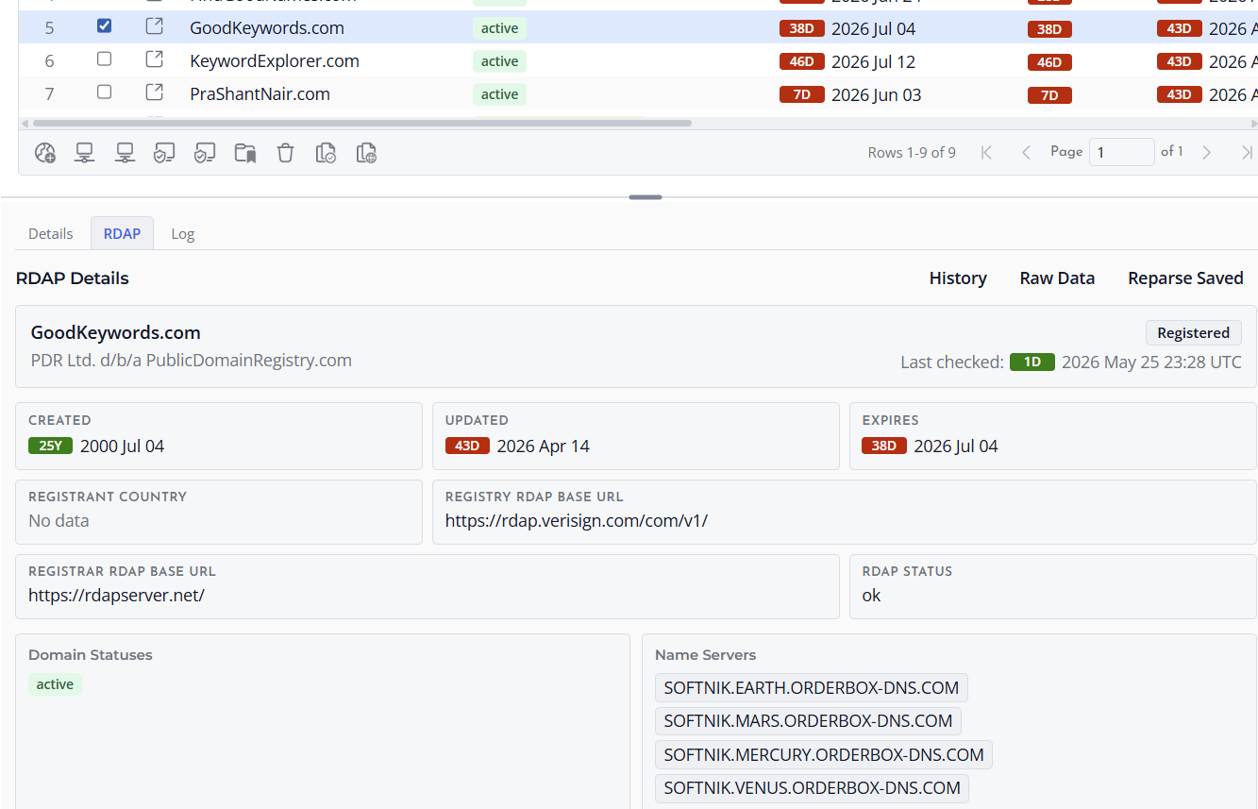The width and height of the screenshot is (1258, 809).
Task: Click the Updated date 2026 Apr 14
Action: click(x=543, y=446)
